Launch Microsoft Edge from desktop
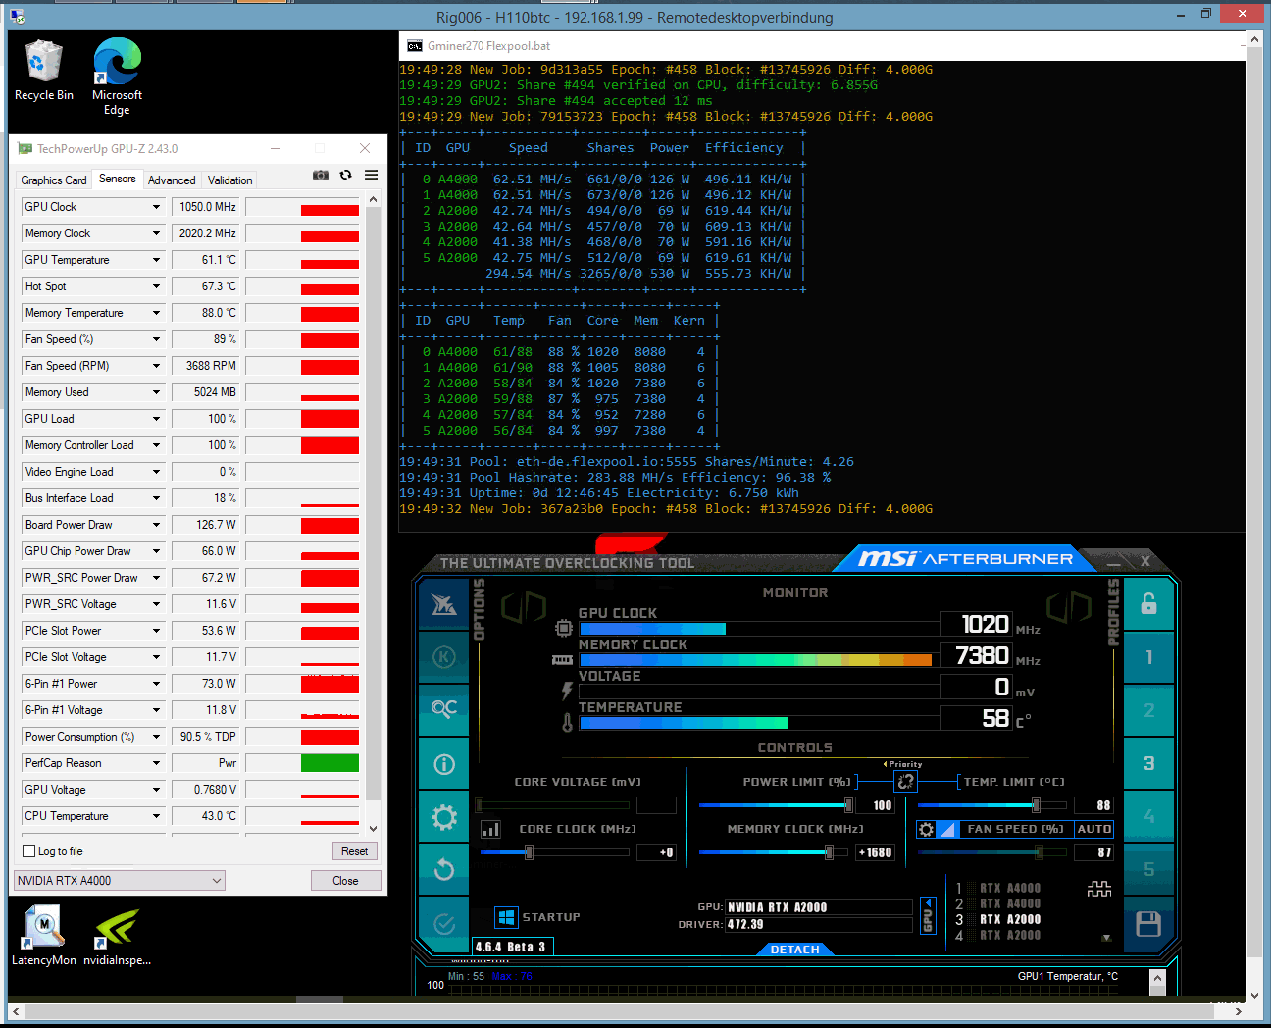The height and width of the screenshot is (1028, 1271). pyautogui.click(x=117, y=77)
